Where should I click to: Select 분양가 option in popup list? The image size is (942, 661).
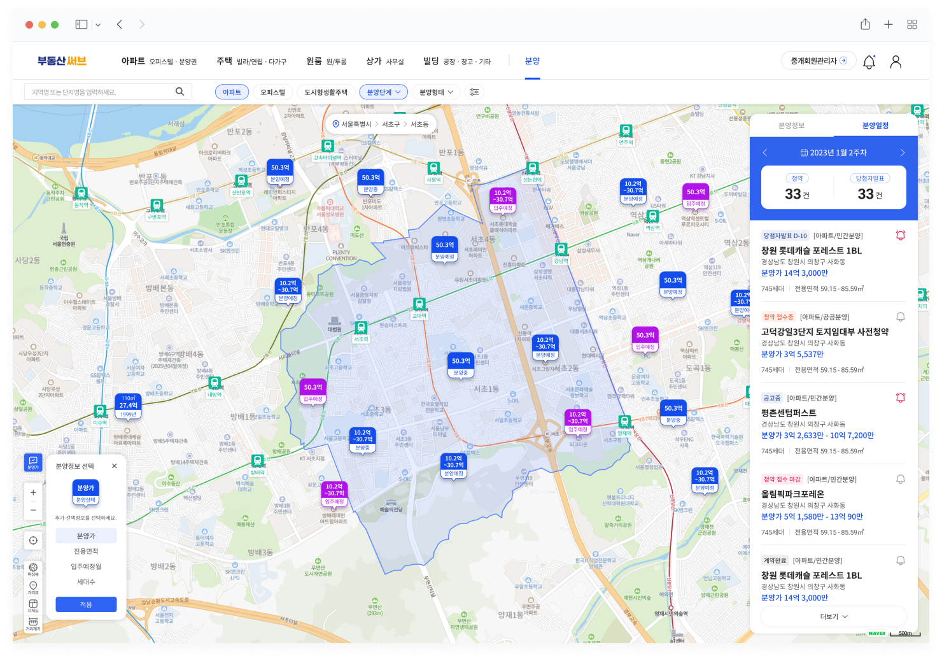pos(86,536)
